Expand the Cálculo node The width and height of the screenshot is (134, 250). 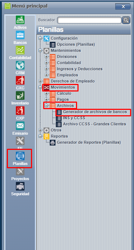pyautogui.click(x=46, y=93)
